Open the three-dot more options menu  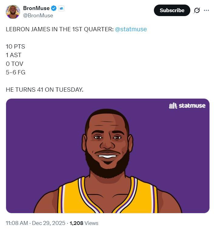(206, 10)
